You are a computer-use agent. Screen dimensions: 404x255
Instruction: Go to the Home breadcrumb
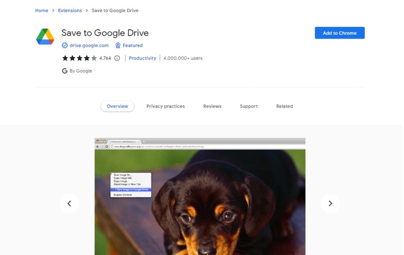[42, 11]
